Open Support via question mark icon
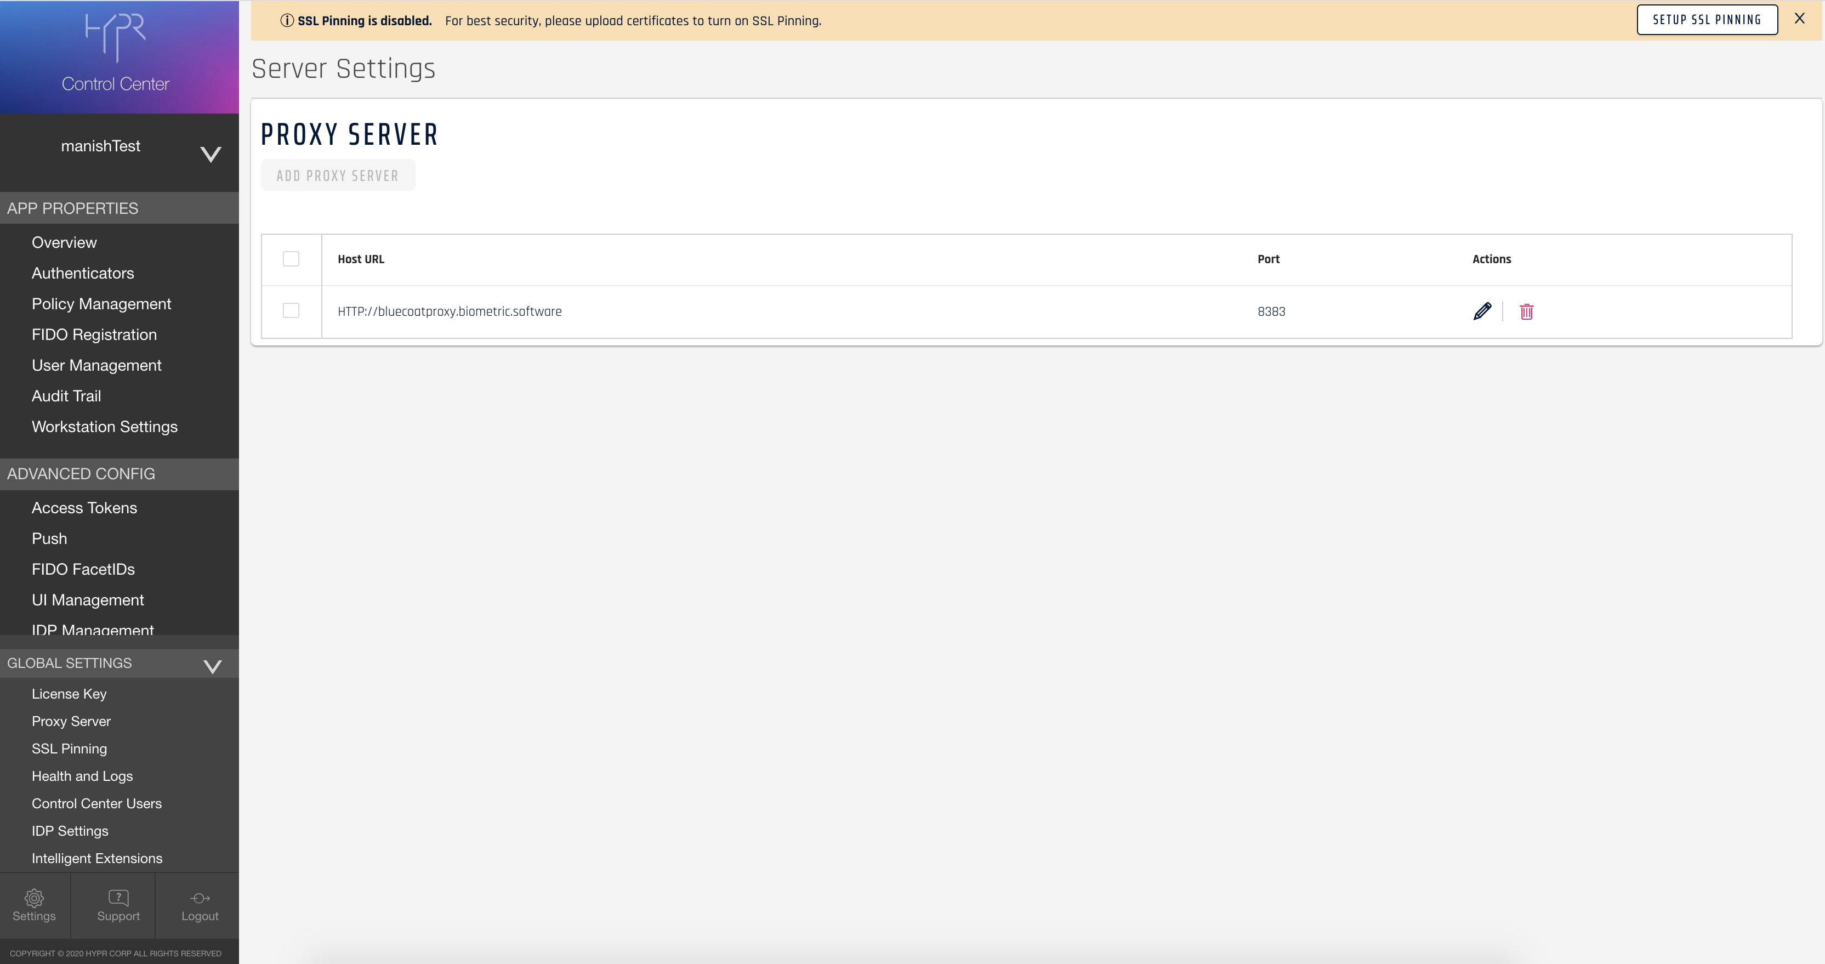The width and height of the screenshot is (1825, 964). (x=118, y=898)
